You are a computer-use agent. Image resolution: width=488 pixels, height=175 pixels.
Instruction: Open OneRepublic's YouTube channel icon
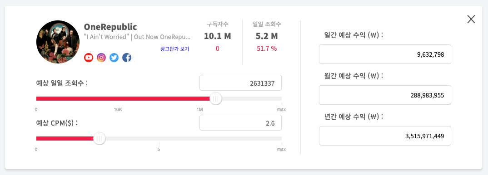pos(89,58)
